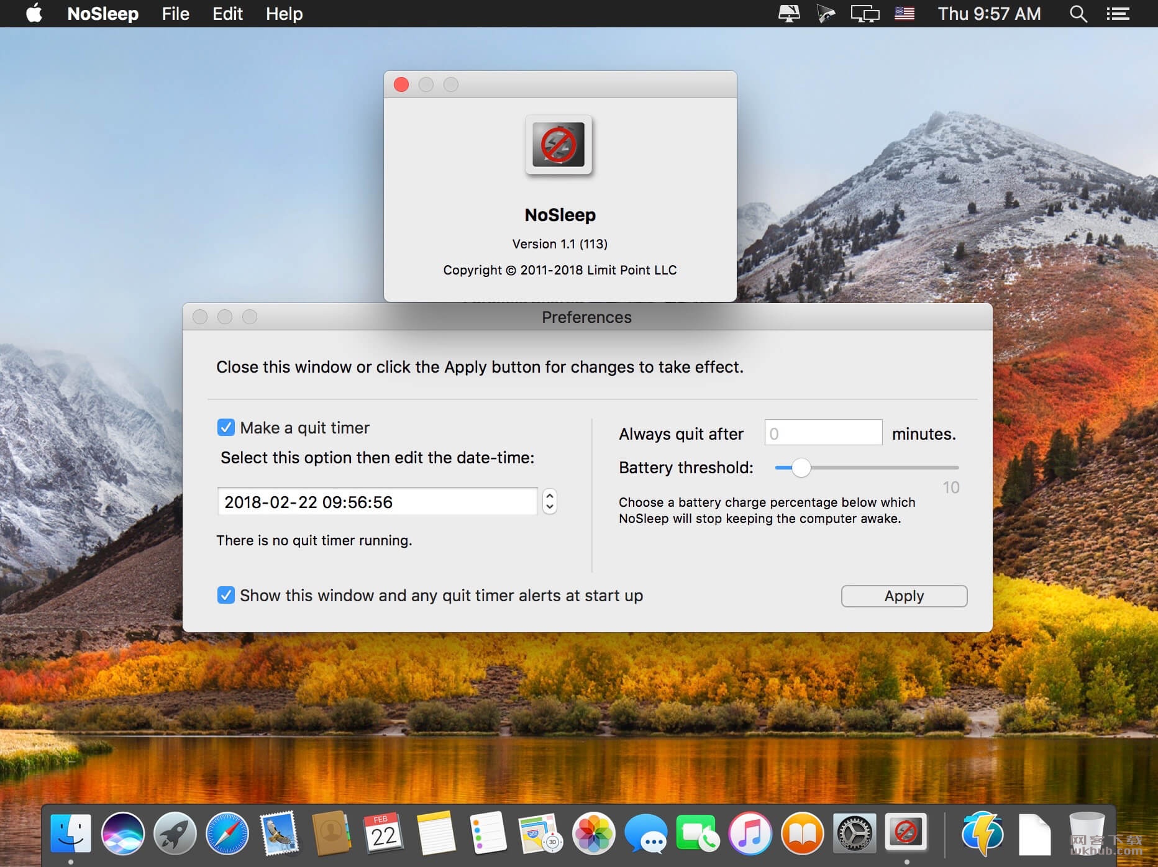This screenshot has height=867, width=1158.
Task: Open the NoSleep application menu
Action: (x=103, y=14)
